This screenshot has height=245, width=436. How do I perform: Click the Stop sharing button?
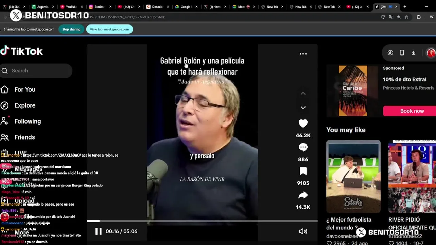pos(71,29)
